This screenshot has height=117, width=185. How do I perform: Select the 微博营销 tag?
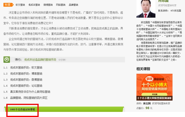[48, 5]
